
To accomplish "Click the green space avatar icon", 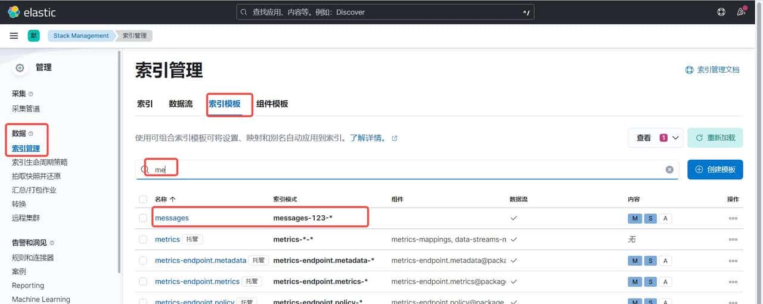I will point(33,36).
